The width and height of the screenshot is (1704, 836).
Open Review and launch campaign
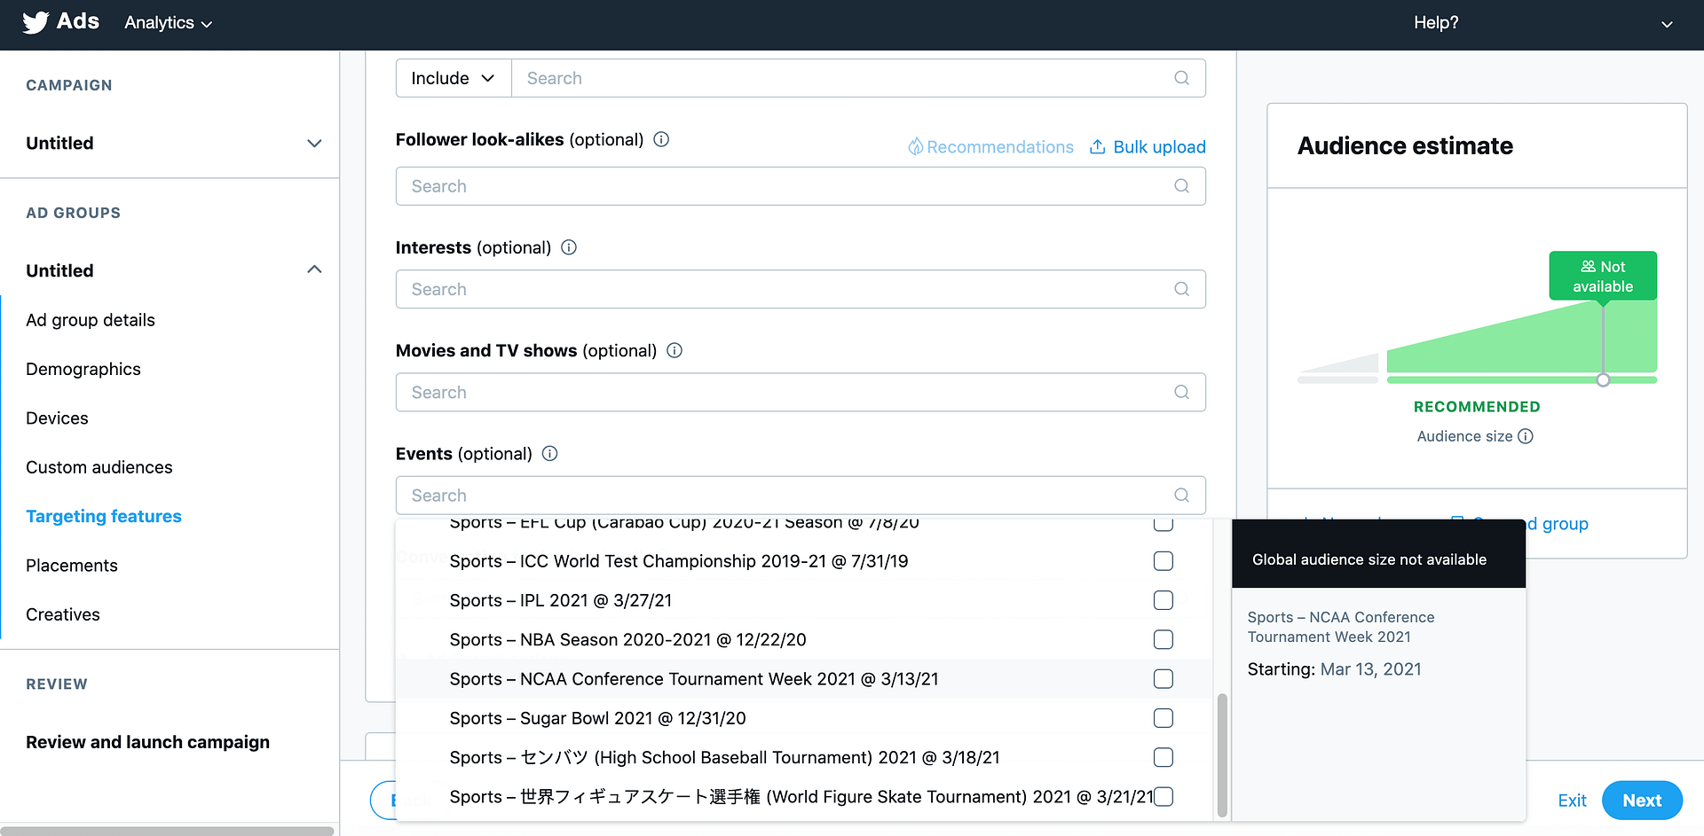pos(147,742)
